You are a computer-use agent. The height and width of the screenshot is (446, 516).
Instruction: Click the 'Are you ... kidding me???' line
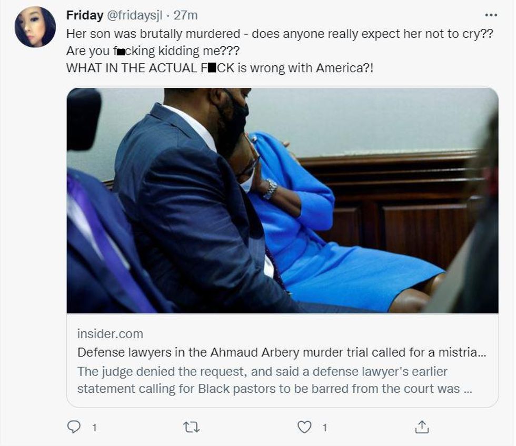tap(156, 52)
